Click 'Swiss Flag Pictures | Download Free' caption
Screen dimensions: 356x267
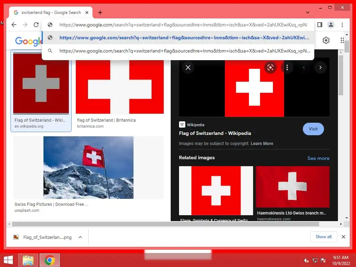[51, 204]
